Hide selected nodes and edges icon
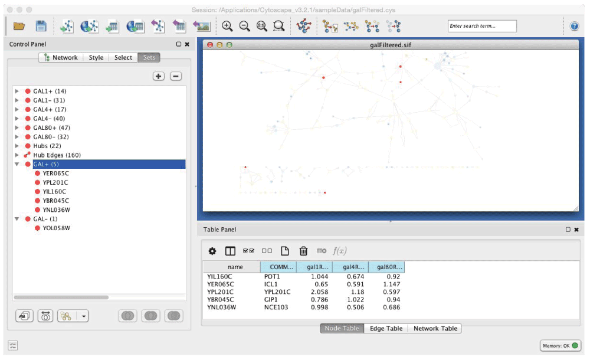The image size is (590, 360). [x=372, y=27]
